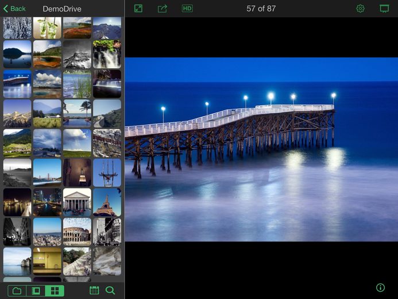Open the calendar date view icon
398x299 pixels.
pyautogui.click(x=94, y=290)
